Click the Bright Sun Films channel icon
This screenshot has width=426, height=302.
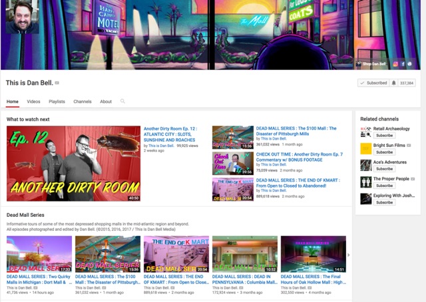point(365,148)
